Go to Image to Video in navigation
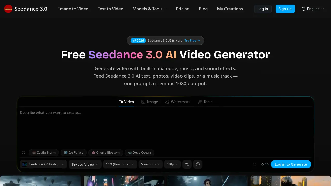The image size is (331, 186). 73,9
